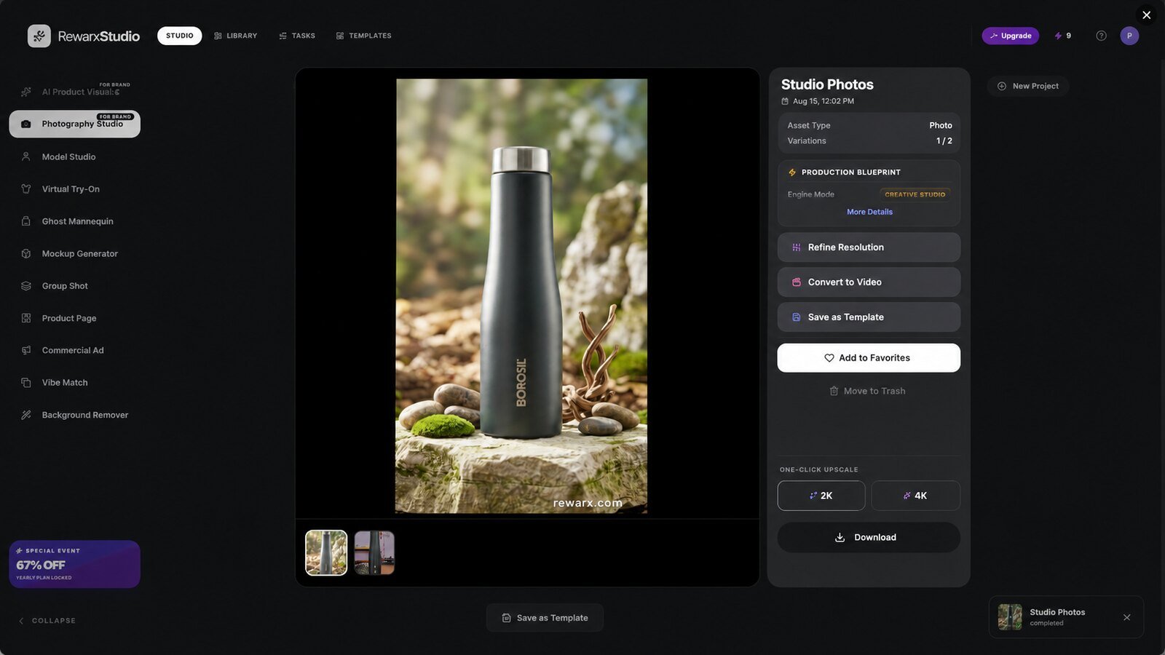Click the CREATIVE STUDIO engine mode badge

(915, 194)
